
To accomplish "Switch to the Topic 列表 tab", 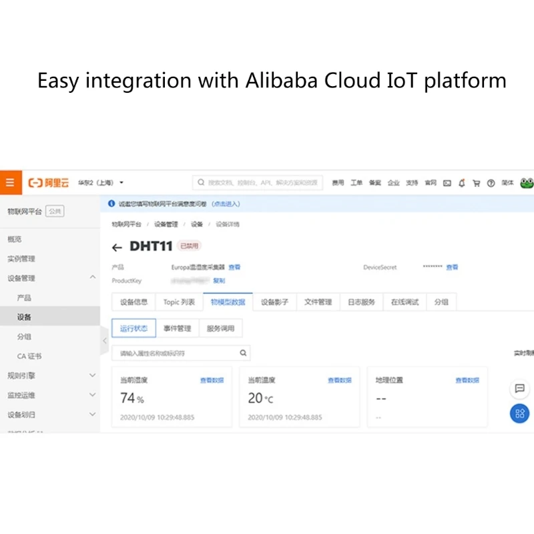I will coord(179,302).
